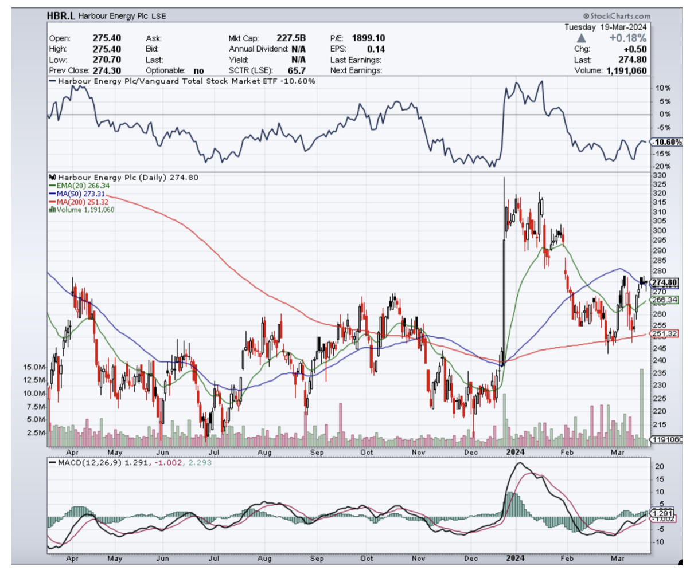
Task: Click the red MA(200) legend line marker
Action: click(x=52, y=202)
